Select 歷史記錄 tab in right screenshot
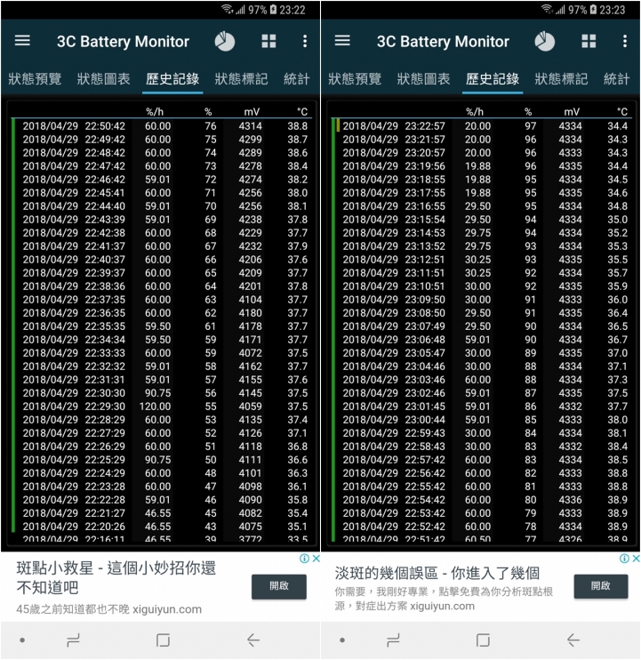The image size is (641, 660). (x=493, y=78)
